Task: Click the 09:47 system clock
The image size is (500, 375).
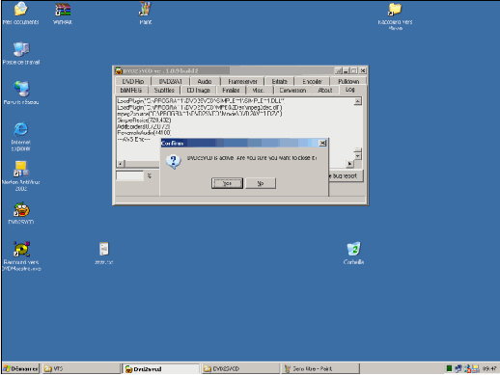Action: click(x=489, y=368)
